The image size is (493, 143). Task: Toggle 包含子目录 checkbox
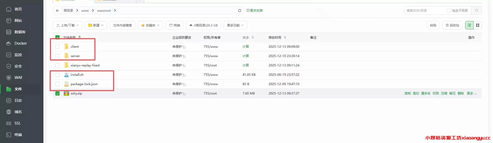(449, 10)
